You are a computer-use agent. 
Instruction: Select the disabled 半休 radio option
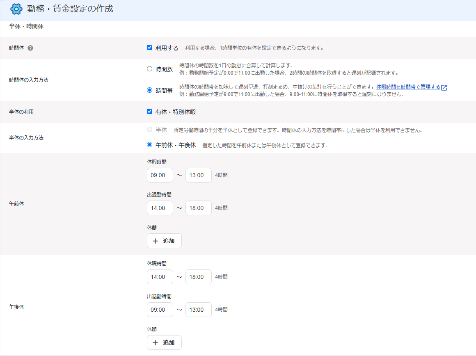click(x=149, y=130)
